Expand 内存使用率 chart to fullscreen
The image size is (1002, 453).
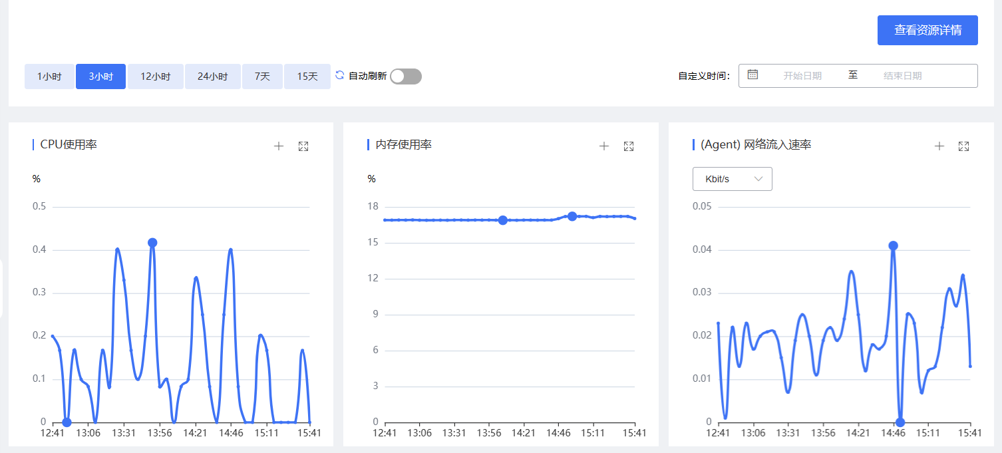click(x=629, y=146)
